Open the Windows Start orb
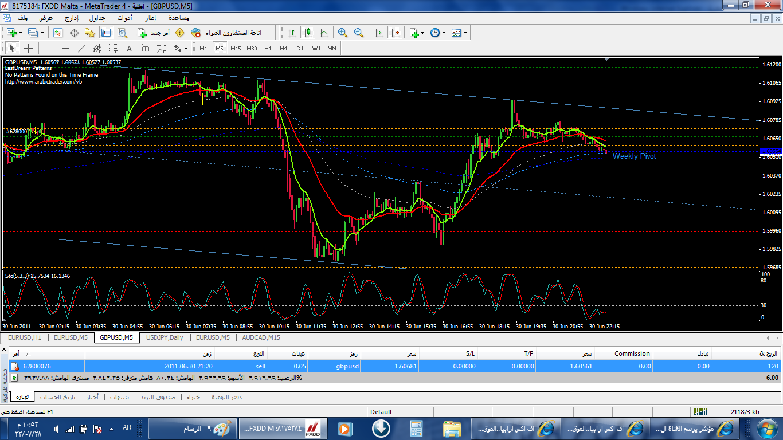 click(x=766, y=429)
